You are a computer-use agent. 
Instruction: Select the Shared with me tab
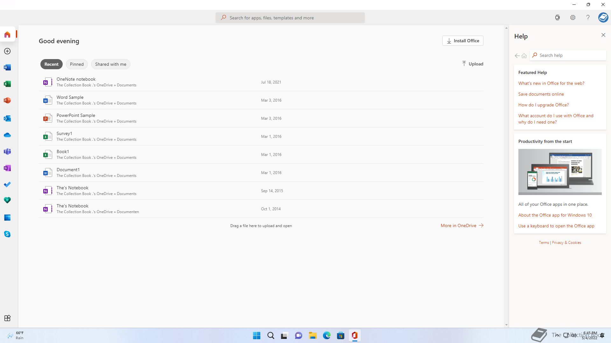(x=110, y=64)
